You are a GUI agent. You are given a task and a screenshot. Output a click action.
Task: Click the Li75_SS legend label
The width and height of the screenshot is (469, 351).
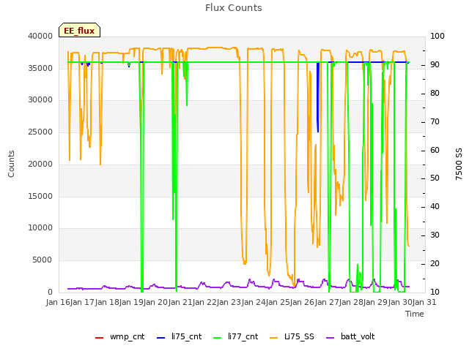pyautogui.click(x=299, y=336)
